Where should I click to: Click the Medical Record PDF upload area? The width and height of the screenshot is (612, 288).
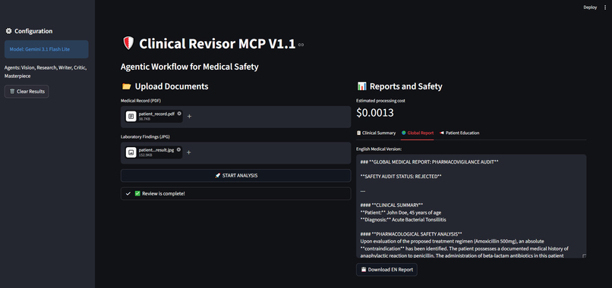pos(235,117)
